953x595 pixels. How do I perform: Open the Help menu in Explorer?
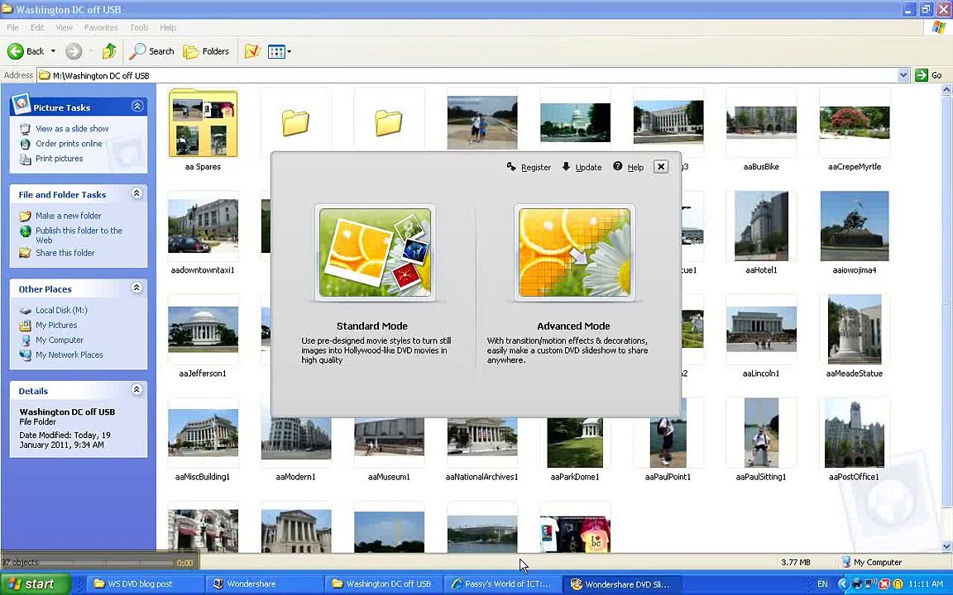coord(168,27)
